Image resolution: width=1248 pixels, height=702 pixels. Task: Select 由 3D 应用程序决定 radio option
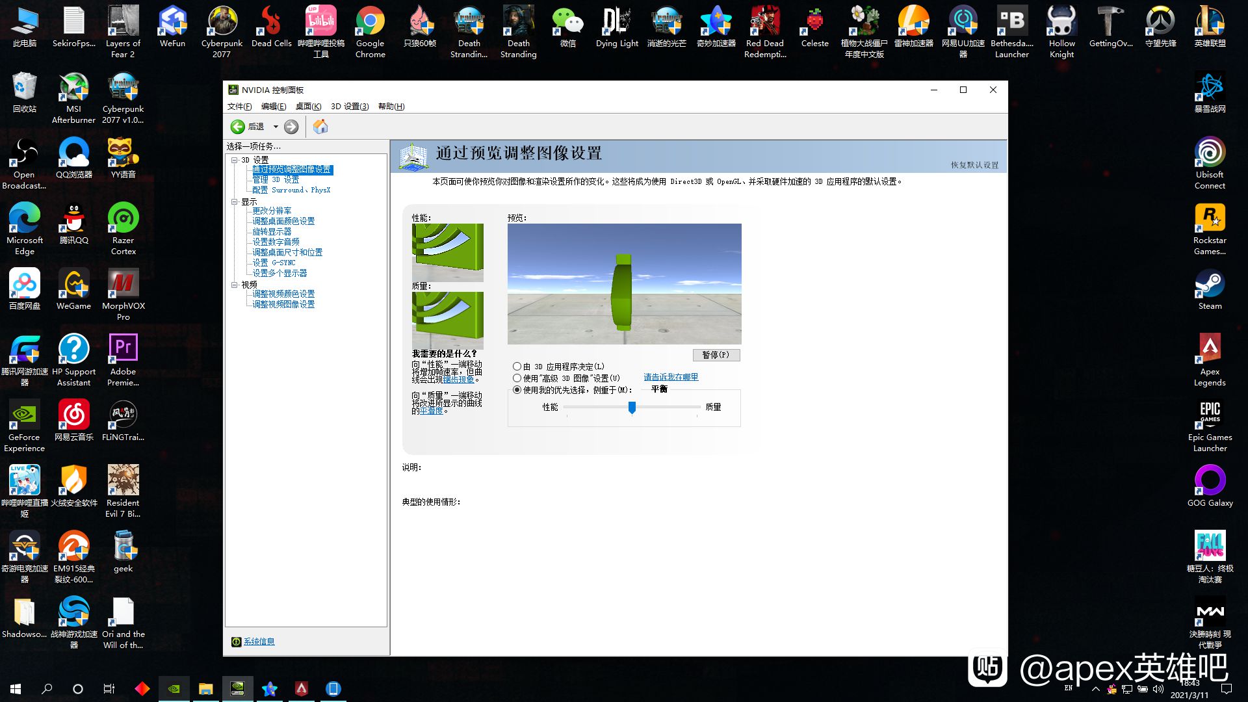tap(517, 367)
